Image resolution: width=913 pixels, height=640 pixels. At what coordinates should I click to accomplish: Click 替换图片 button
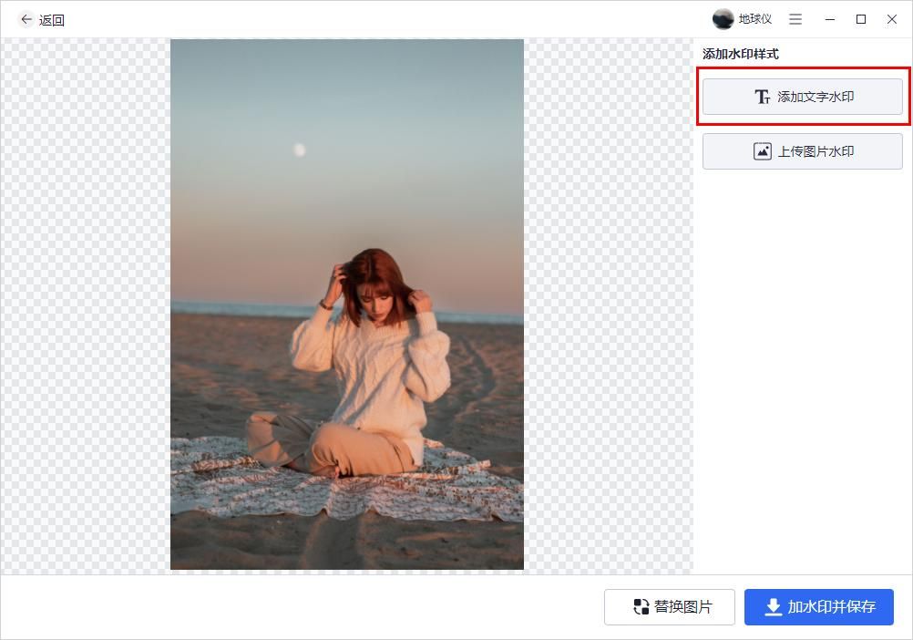[670, 607]
